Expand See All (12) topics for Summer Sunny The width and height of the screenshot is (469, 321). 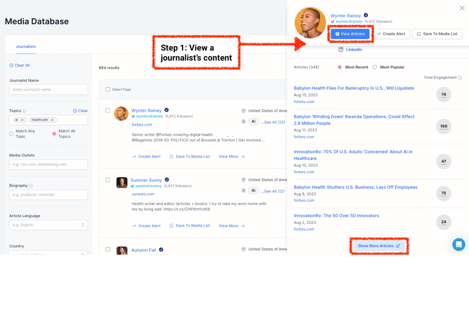274,191
